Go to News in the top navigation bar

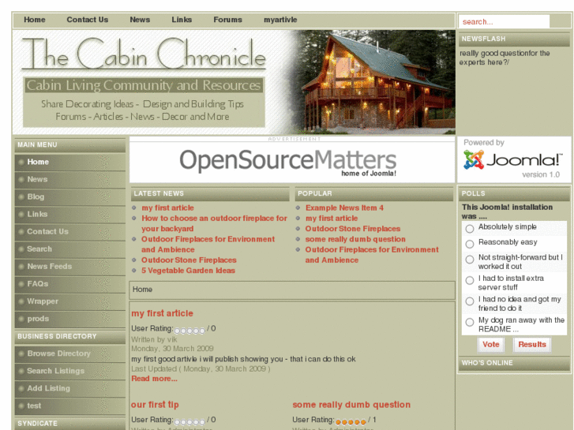140,20
